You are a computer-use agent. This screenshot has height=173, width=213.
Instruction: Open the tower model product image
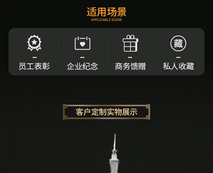coord(114,153)
